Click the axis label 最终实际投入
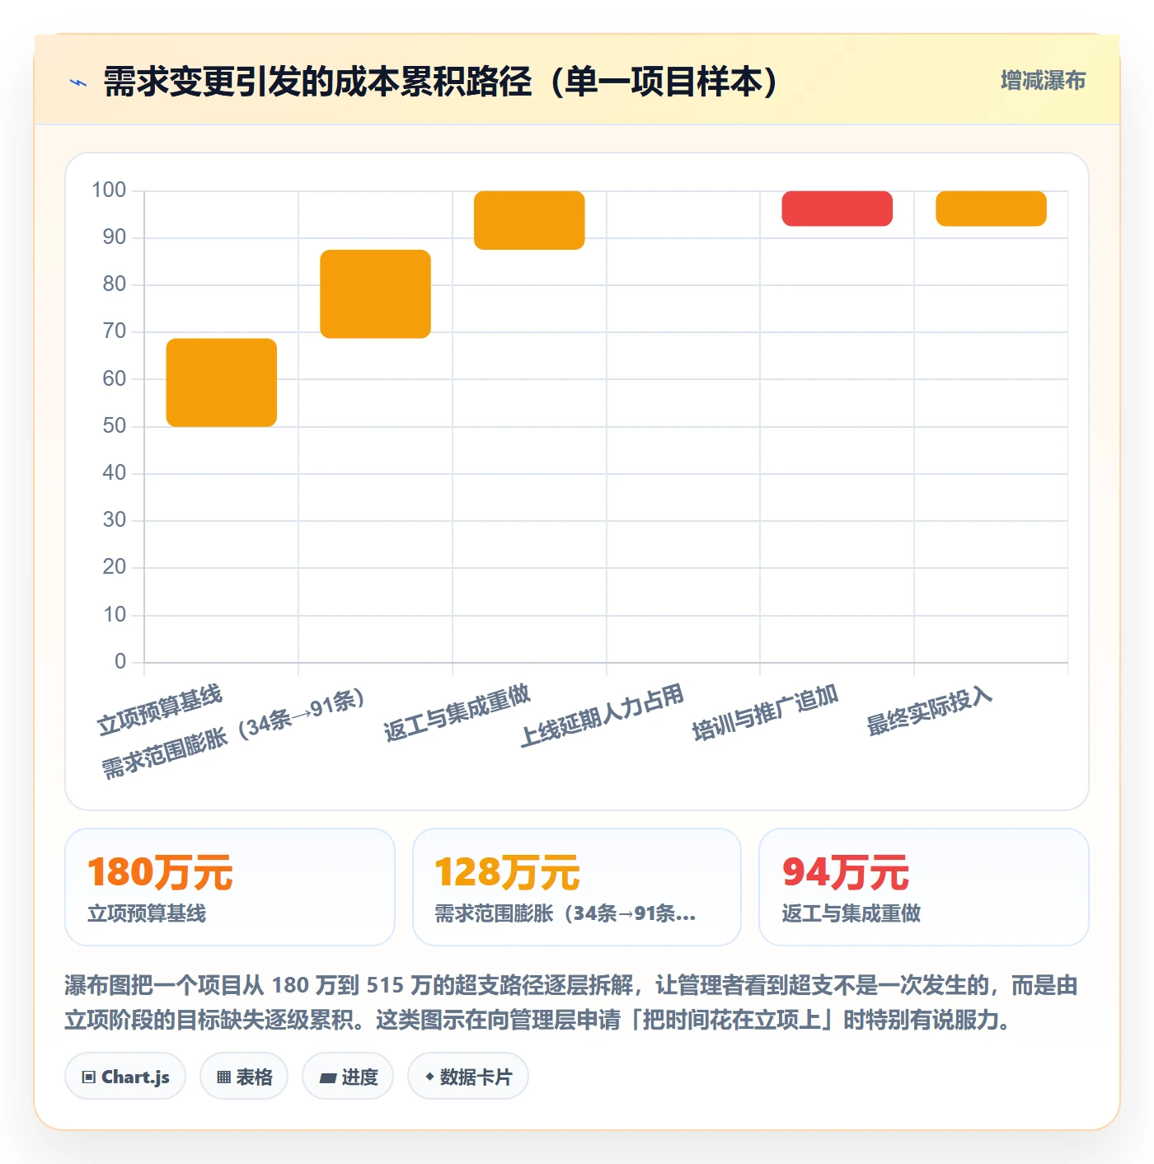 point(929,711)
